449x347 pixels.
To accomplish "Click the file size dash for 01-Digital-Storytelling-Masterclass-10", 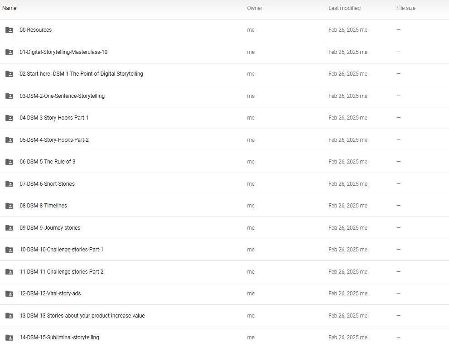I will 398,52.
